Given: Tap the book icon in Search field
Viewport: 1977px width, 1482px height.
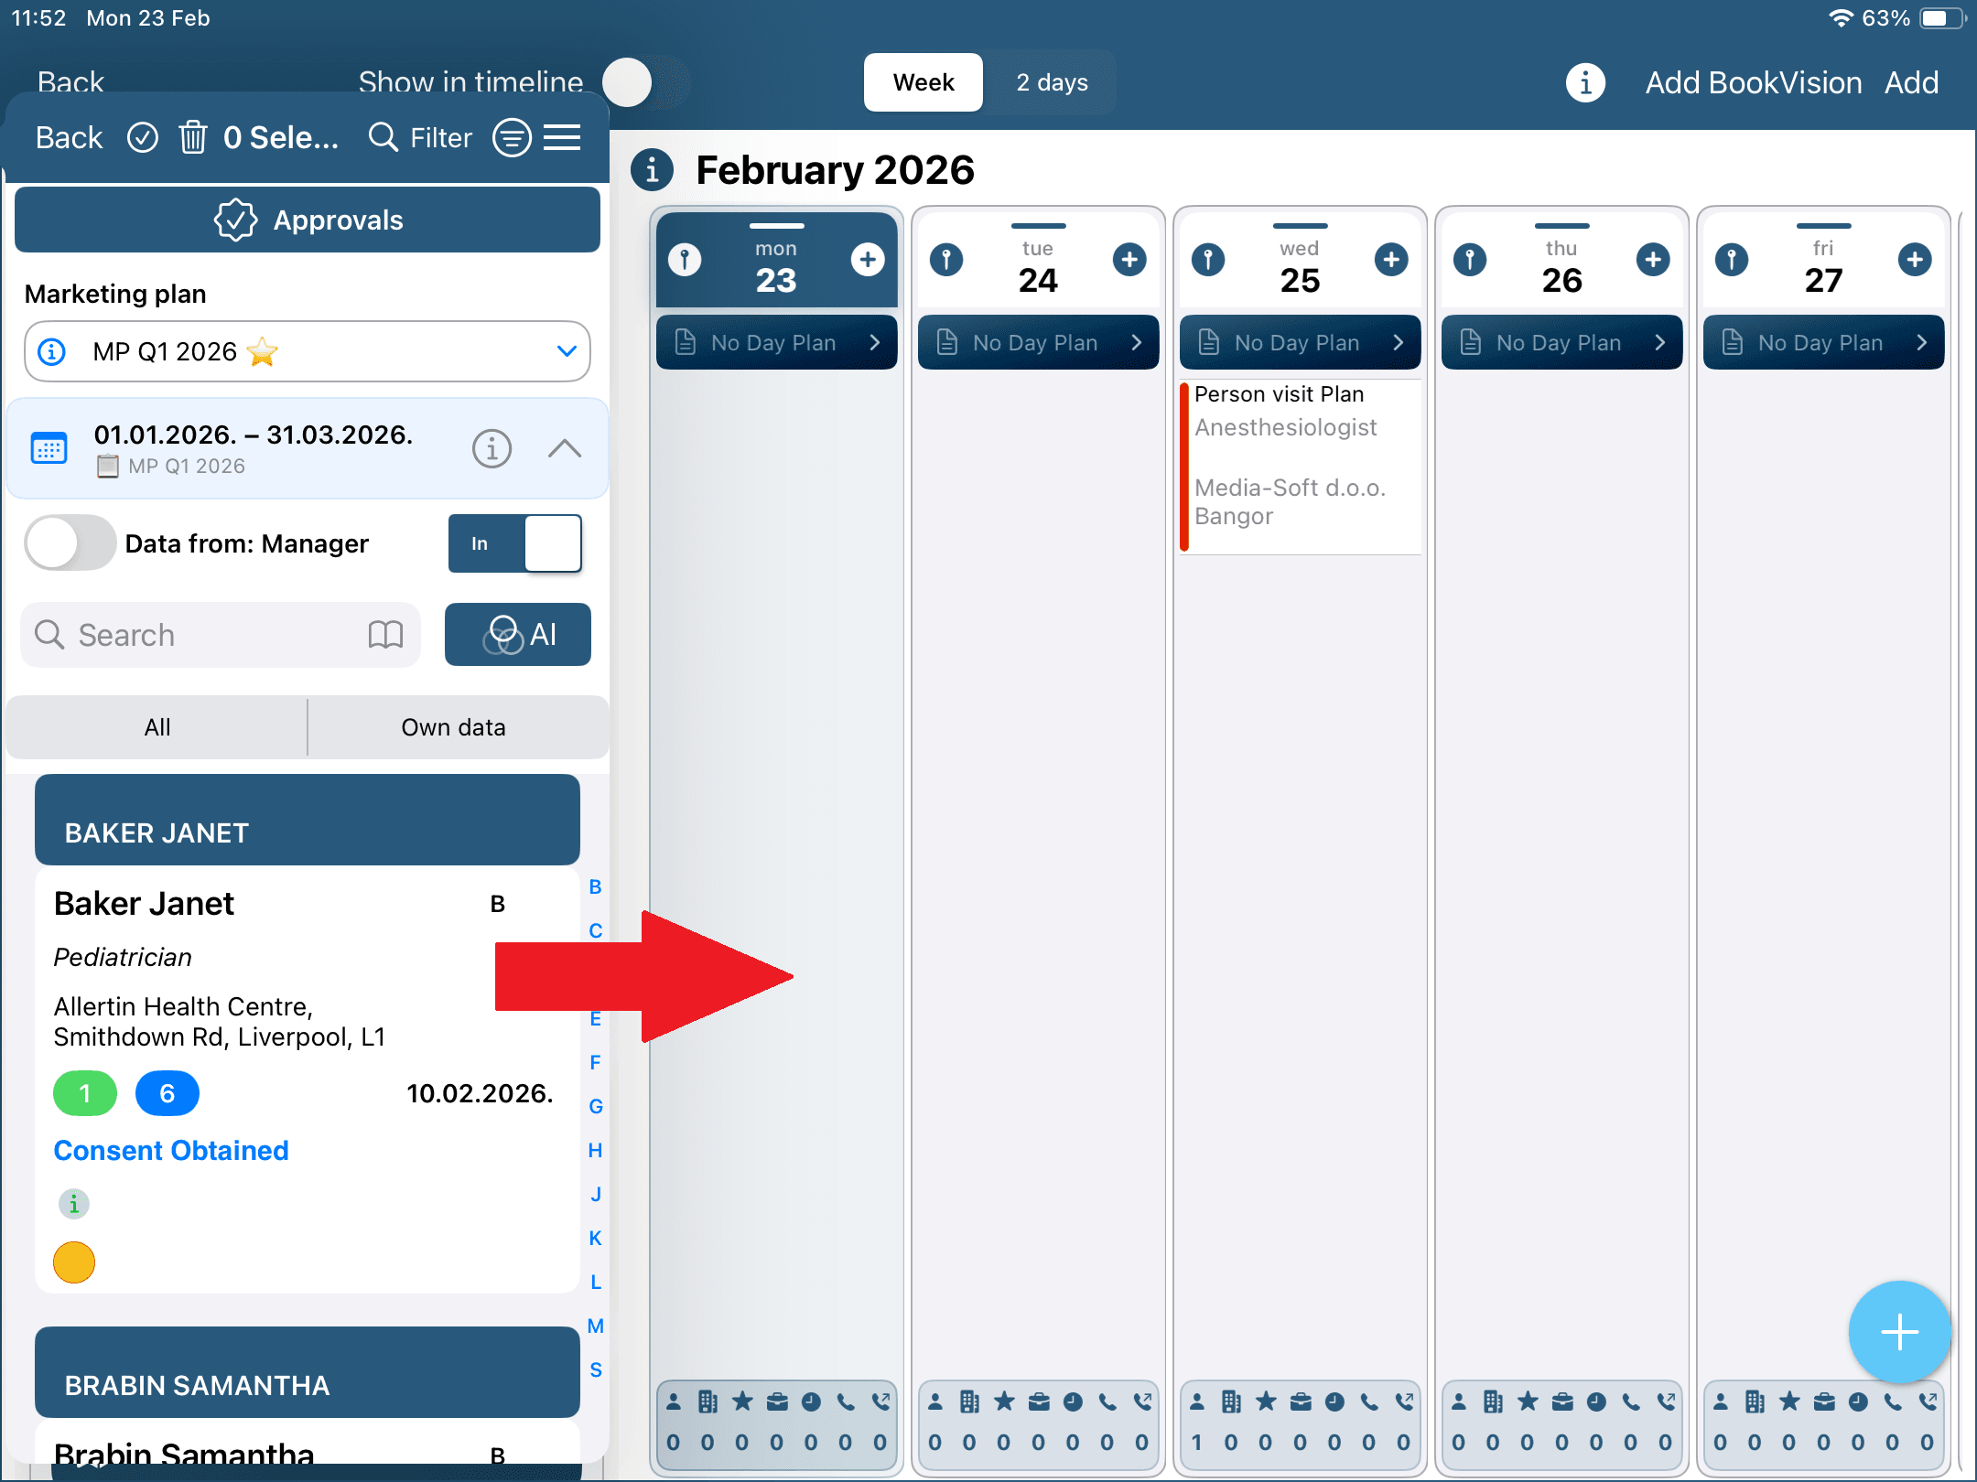Looking at the screenshot, I should coord(385,635).
